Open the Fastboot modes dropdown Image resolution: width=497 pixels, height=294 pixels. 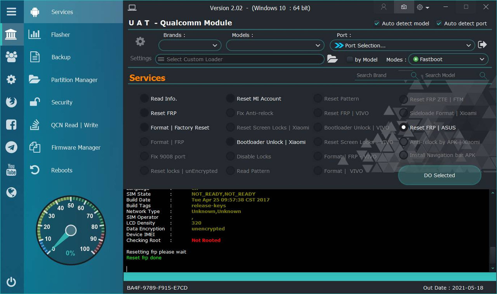(448, 59)
